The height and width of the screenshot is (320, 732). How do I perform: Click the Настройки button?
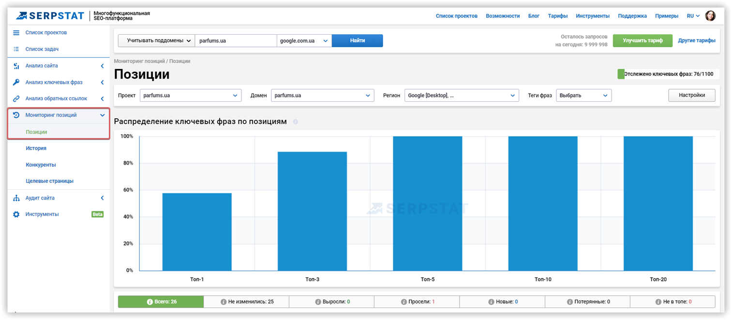click(692, 96)
